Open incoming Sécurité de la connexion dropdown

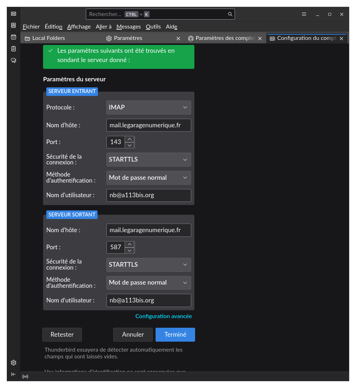pyautogui.click(x=148, y=159)
